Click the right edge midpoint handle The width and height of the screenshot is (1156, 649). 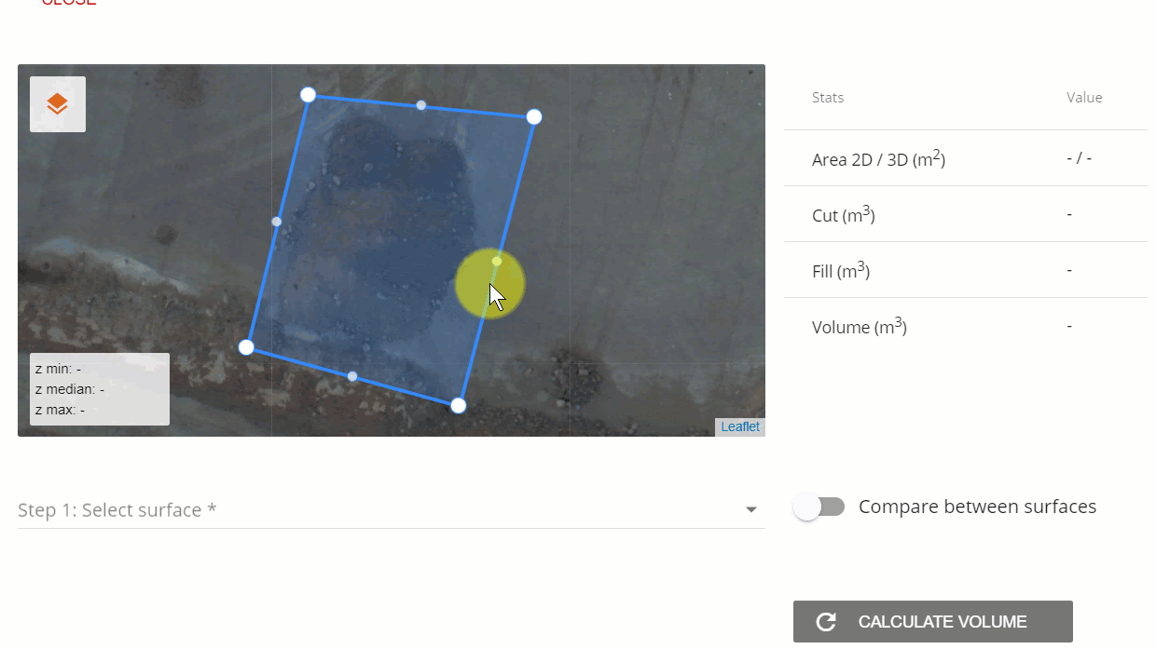497,262
